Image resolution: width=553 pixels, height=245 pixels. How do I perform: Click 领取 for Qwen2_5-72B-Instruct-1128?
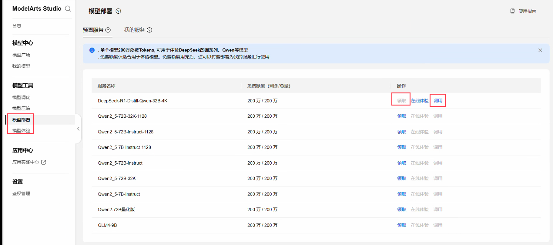point(402,132)
